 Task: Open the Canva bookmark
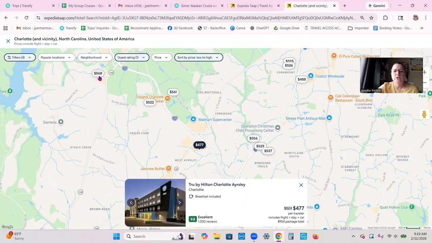pos(238,28)
